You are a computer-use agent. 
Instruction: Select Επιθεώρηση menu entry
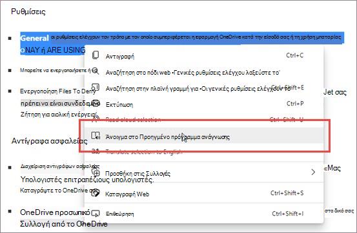click(204, 214)
